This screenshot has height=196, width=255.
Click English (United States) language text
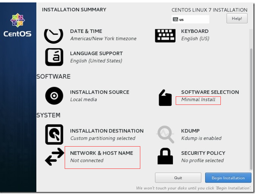(x=96, y=61)
